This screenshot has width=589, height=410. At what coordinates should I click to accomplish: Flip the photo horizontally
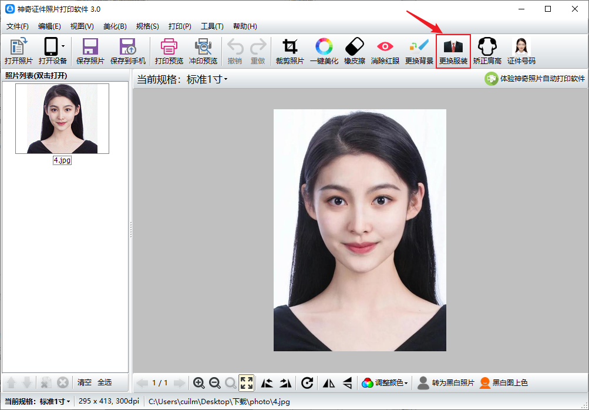tap(329, 383)
